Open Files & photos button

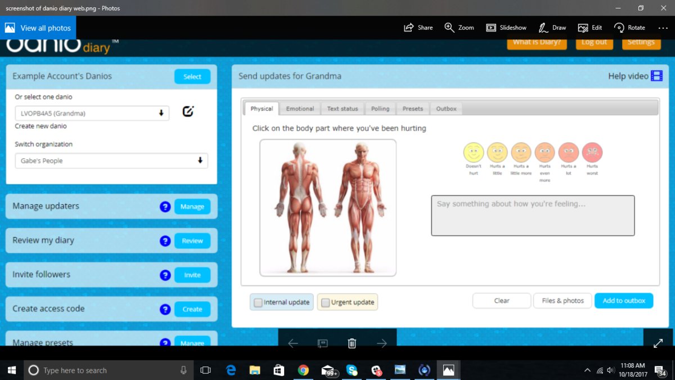[x=562, y=301]
